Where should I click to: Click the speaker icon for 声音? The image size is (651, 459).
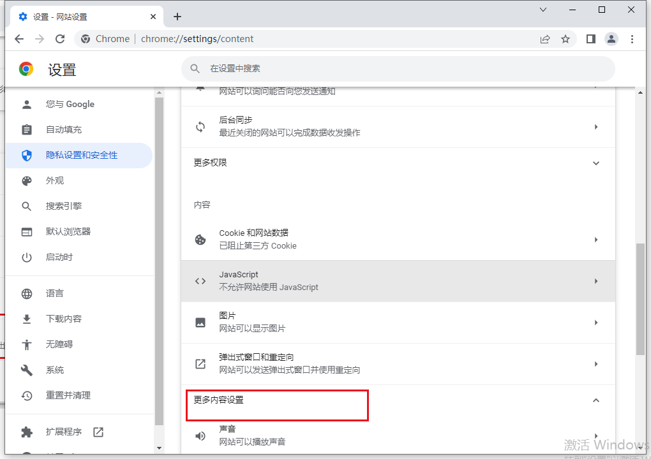pyautogui.click(x=200, y=436)
